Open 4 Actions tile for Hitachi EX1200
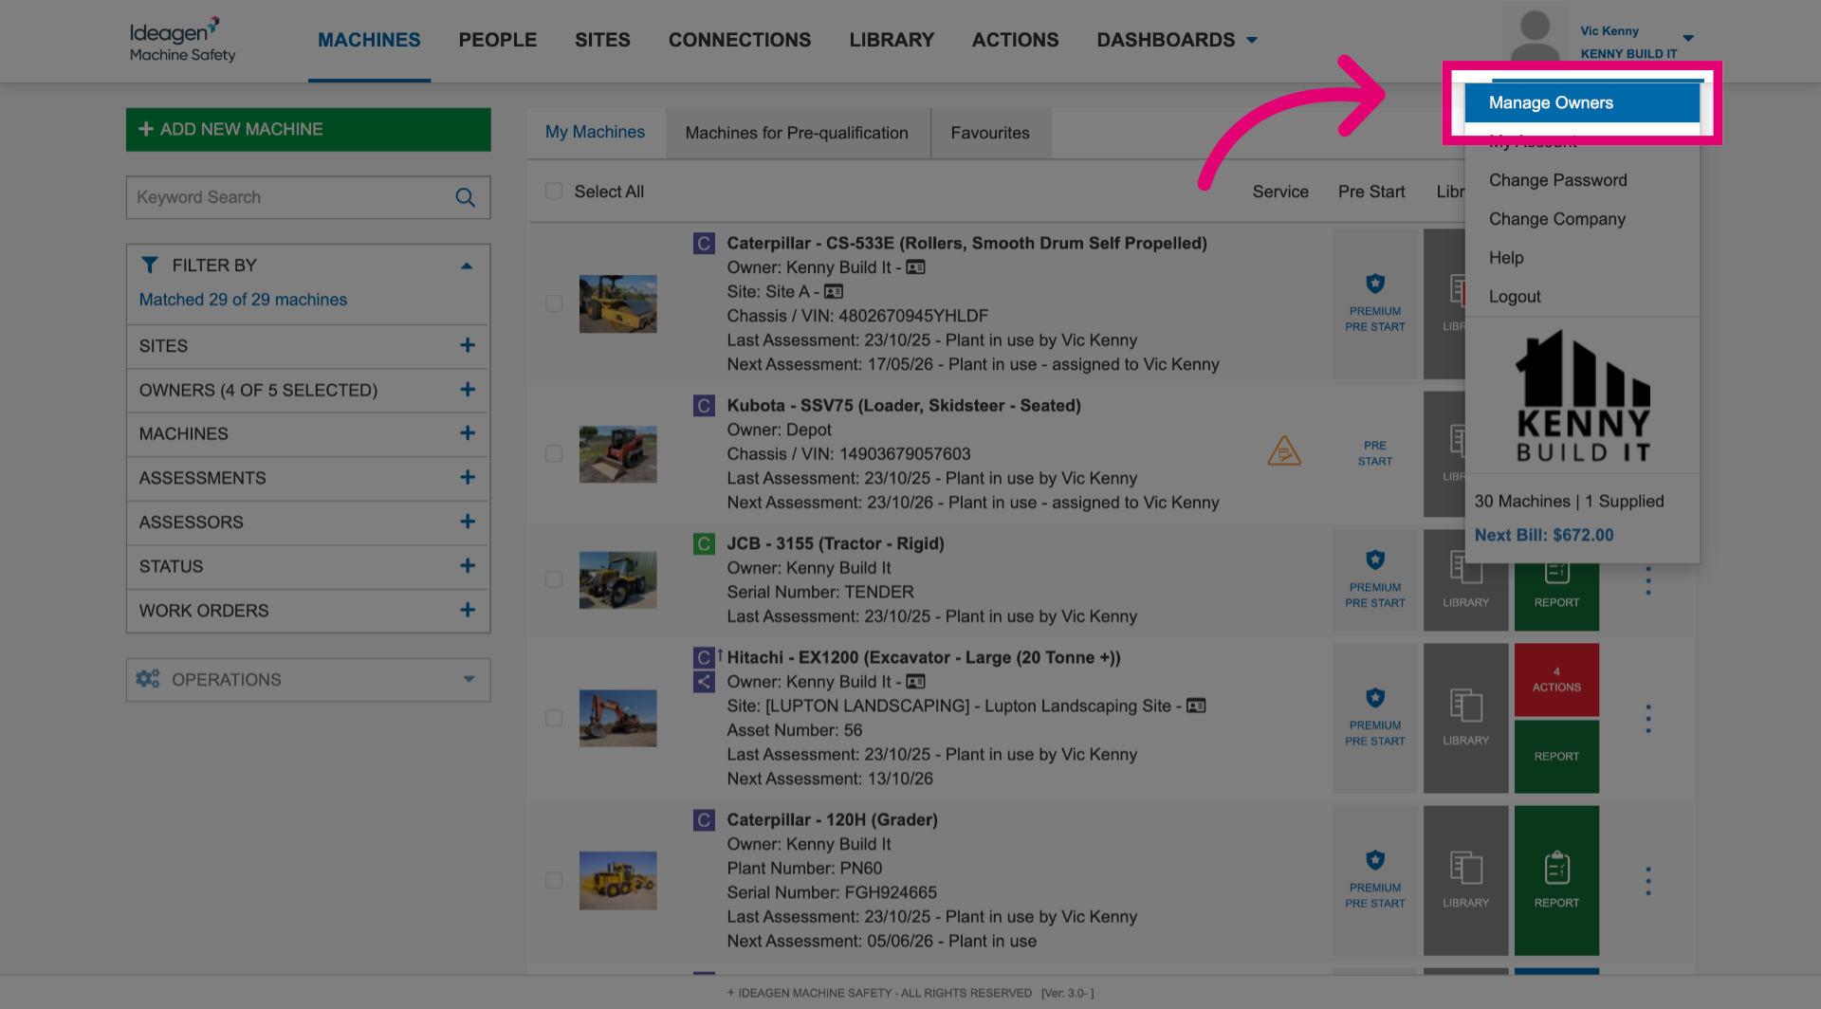 (1556, 680)
